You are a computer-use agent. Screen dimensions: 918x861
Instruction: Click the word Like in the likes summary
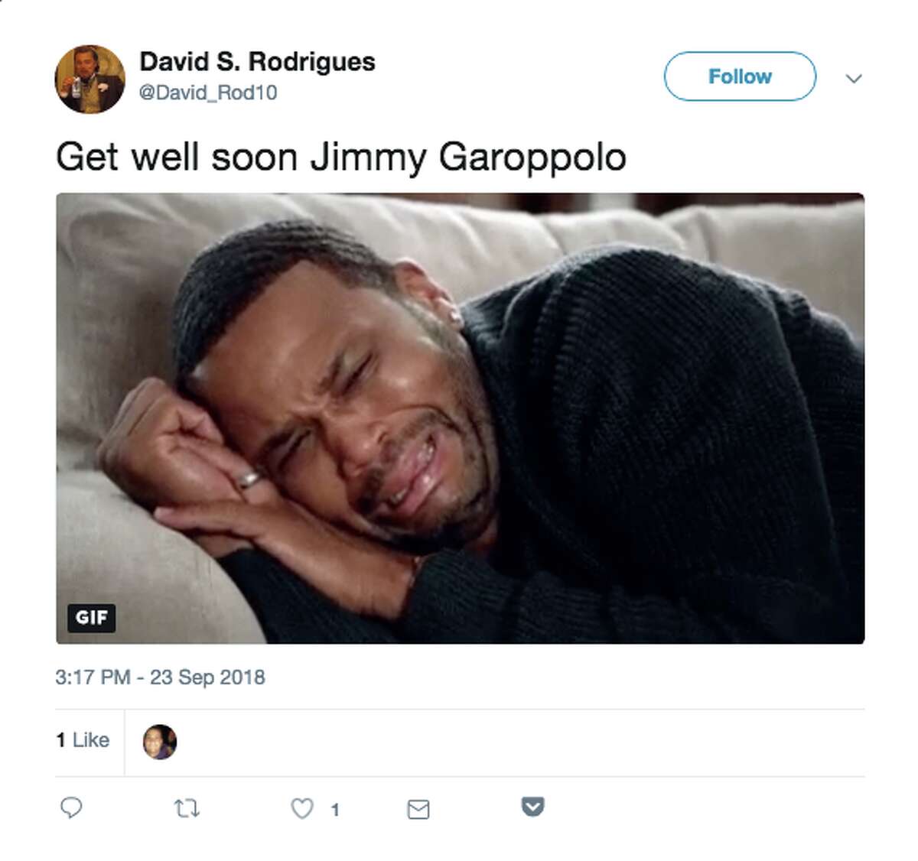coord(91,740)
